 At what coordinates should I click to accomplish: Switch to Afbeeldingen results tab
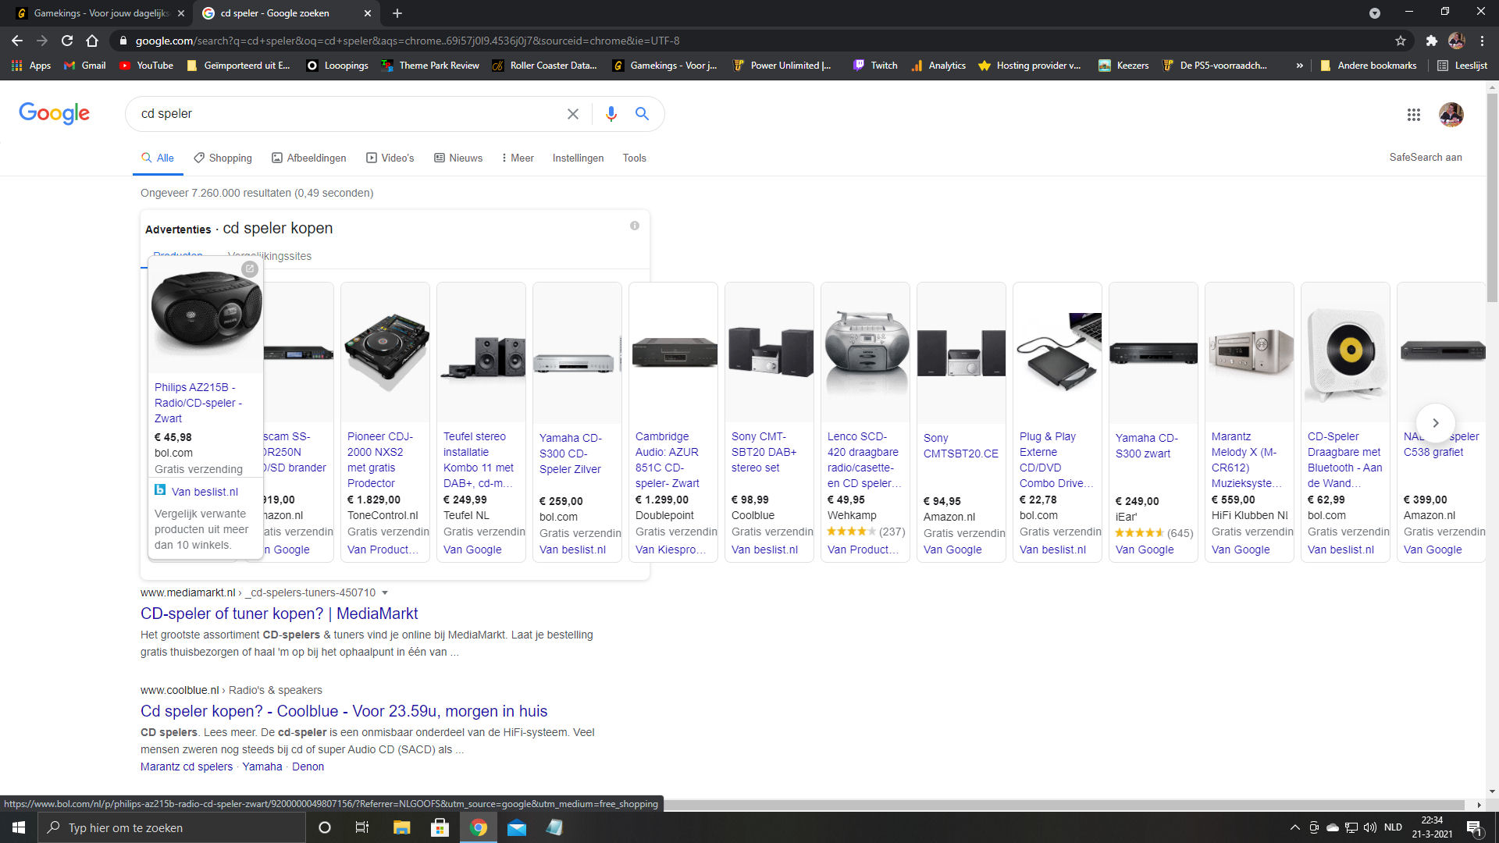coord(308,158)
